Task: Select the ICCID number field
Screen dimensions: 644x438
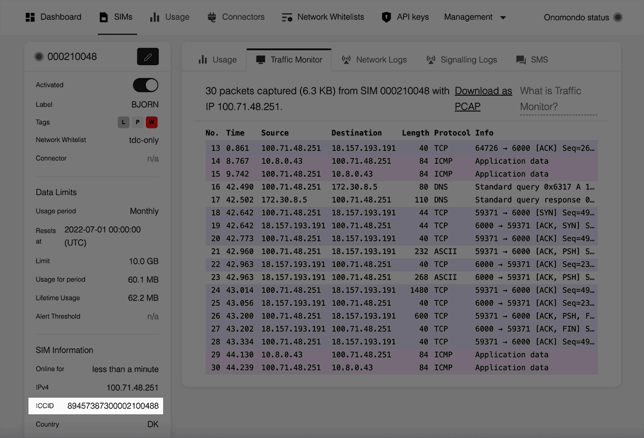Action: pyautogui.click(x=113, y=406)
